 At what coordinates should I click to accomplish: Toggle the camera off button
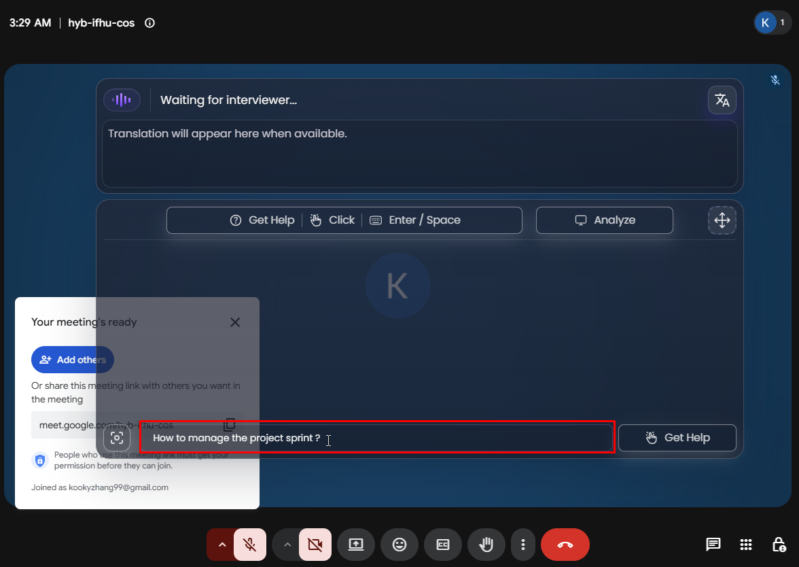315,545
